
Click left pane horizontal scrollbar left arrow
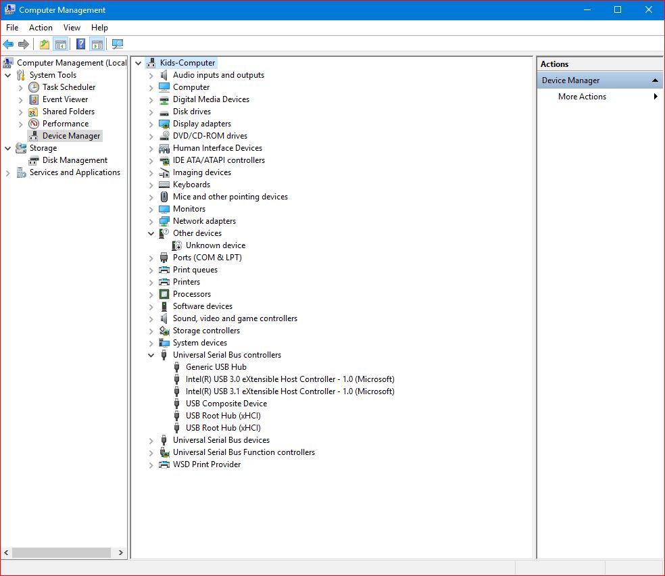[x=6, y=552]
